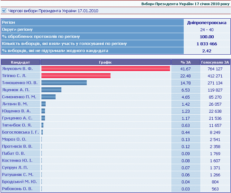The image size is (231, 193).
Task: Click the Голосувало ЗА column header
Action: click(x=215, y=62)
